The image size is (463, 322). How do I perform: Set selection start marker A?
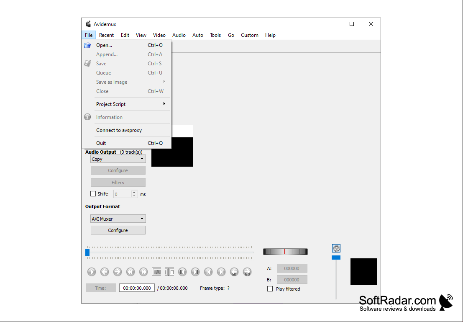(x=156, y=272)
